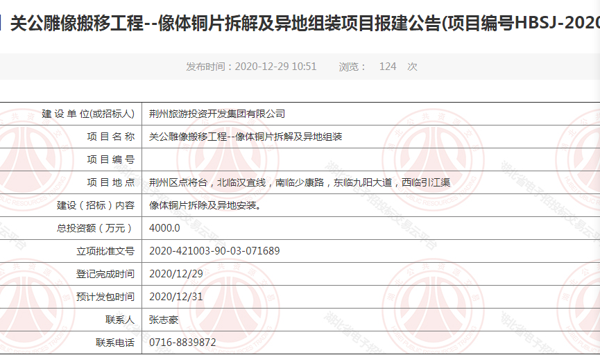This screenshot has width=600, height=355.
Task: Click the 立项批准文号 label cell
Action: [x=105, y=251]
